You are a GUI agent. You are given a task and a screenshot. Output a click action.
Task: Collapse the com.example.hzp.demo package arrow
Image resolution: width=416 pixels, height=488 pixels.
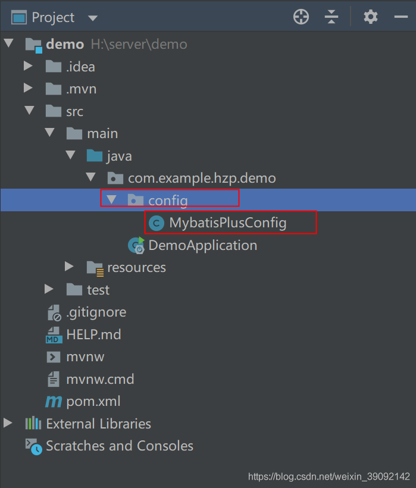[91, 177]
